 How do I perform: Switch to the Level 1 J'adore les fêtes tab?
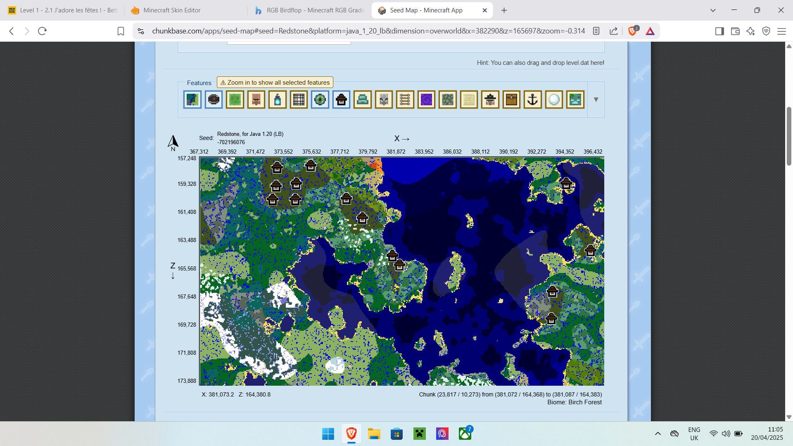[x=63, y=10]
